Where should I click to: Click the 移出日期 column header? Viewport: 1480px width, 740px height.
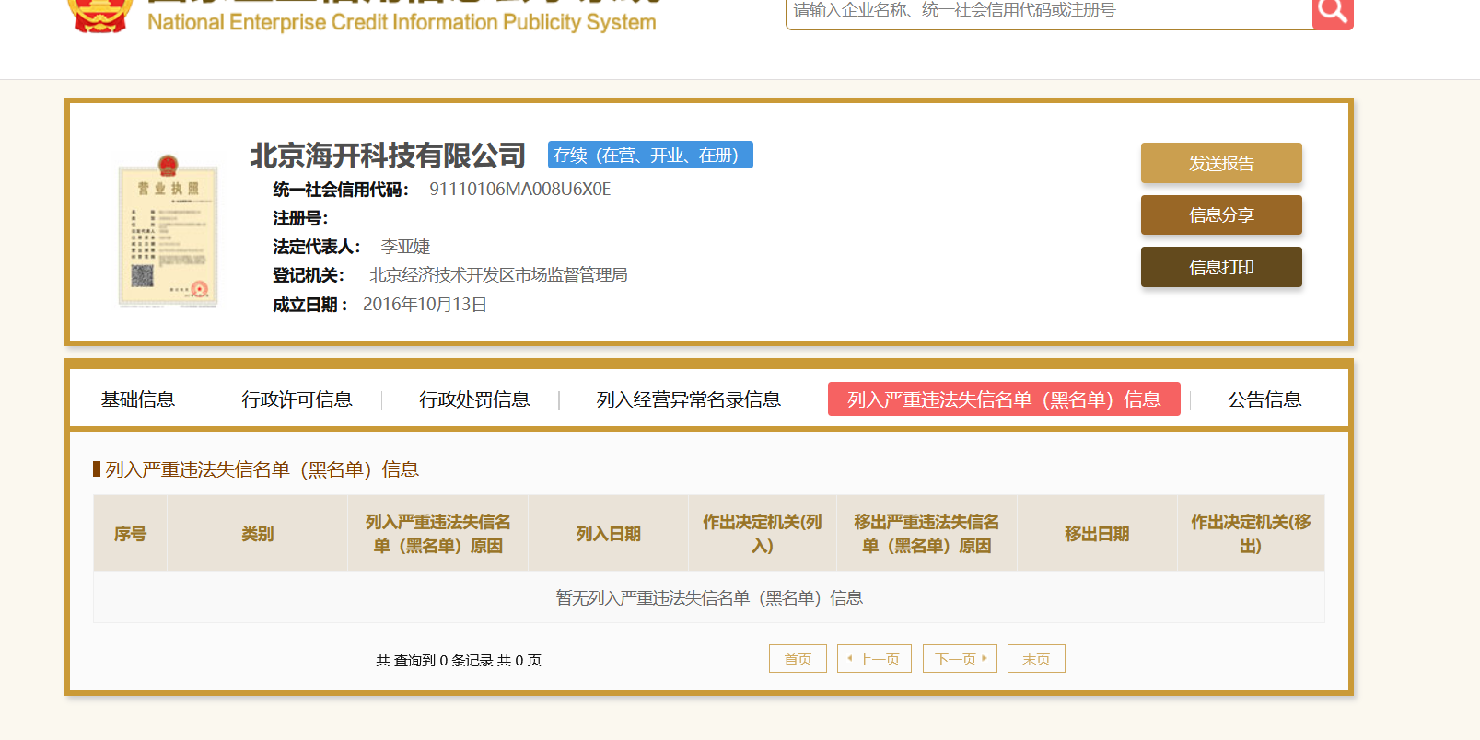(1097, 534)
